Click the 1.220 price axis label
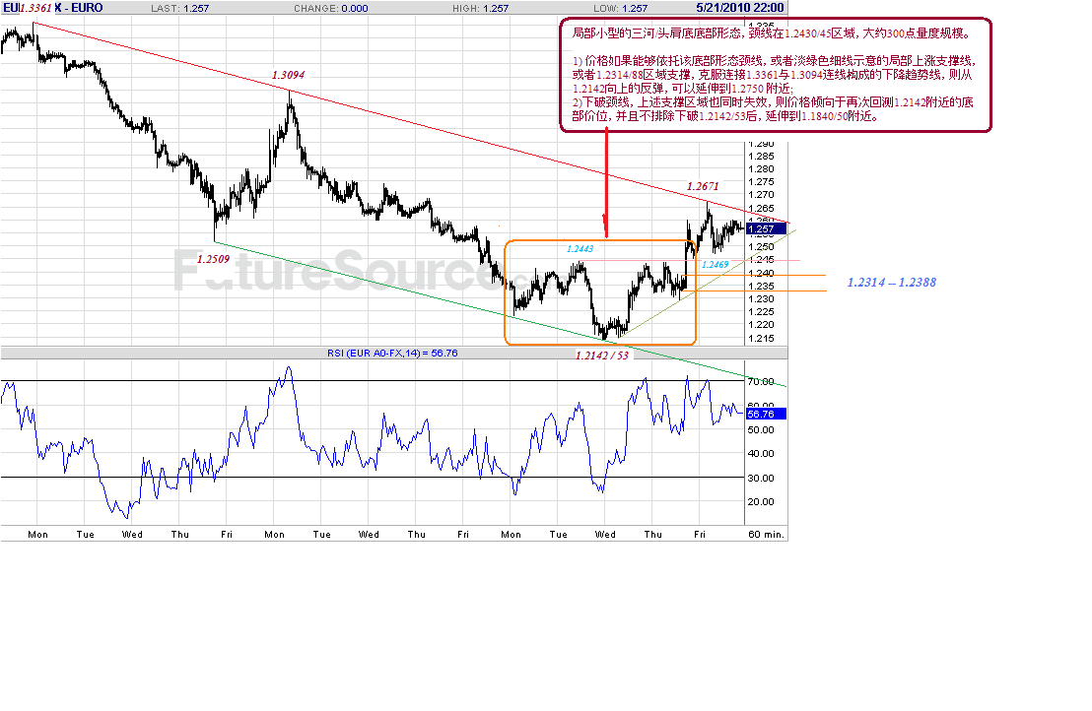 point(761,325)
